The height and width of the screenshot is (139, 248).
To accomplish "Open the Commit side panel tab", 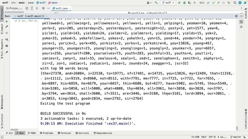I will 2,29.
